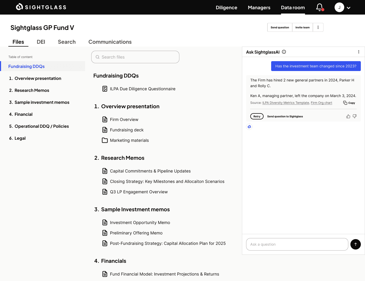The image size is (365, 281).
Task: Click the Search files input
Action: tap(135, 57)
